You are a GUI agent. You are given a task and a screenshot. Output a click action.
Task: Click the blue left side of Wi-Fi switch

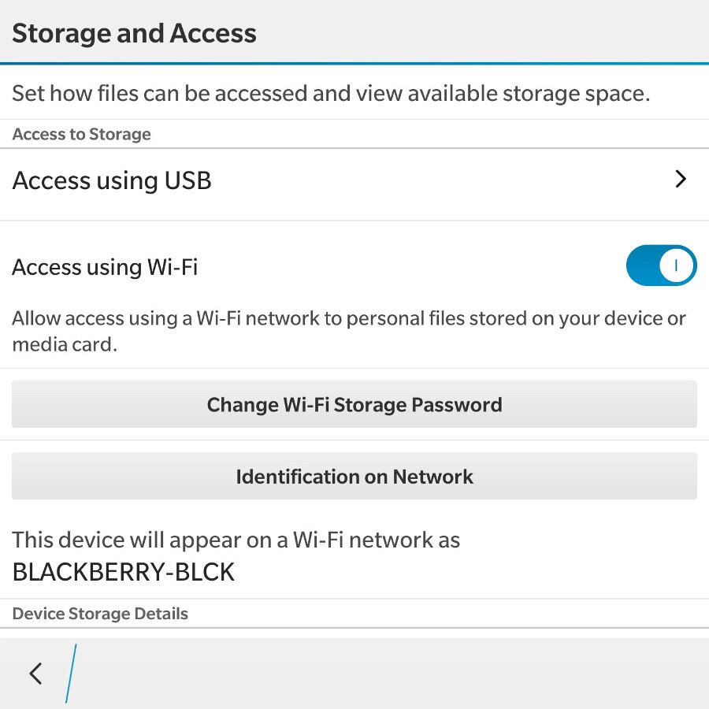point(642,265)
